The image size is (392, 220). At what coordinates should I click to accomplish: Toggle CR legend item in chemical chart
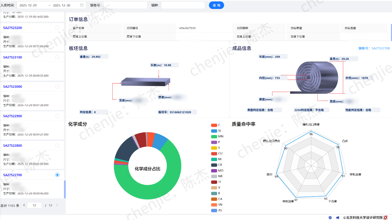pyautogui.click(x=217, y=165)
